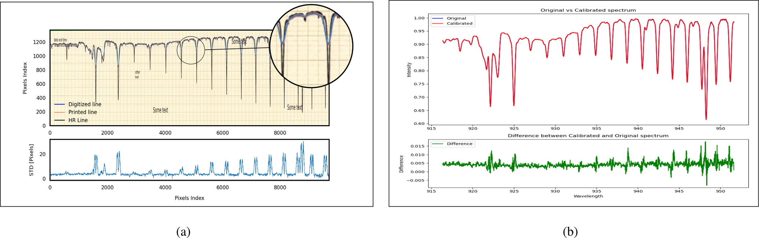Click the horizontal 'Pixels Index' x-axis label
Image resolution: width=759 pixels, height=238 pixels.
pyautogui.click(x=189, y=198)
